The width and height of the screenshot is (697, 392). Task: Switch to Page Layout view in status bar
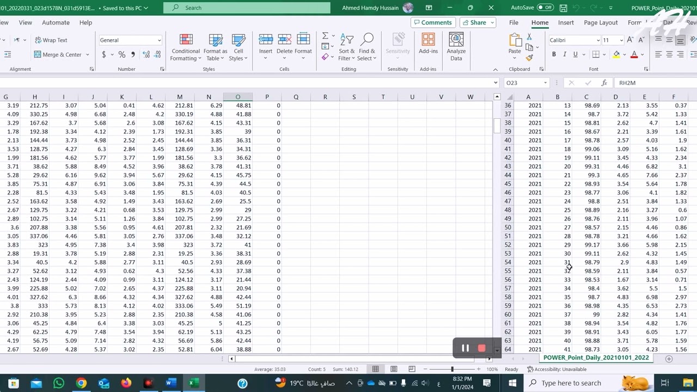(x=394, y=369)
